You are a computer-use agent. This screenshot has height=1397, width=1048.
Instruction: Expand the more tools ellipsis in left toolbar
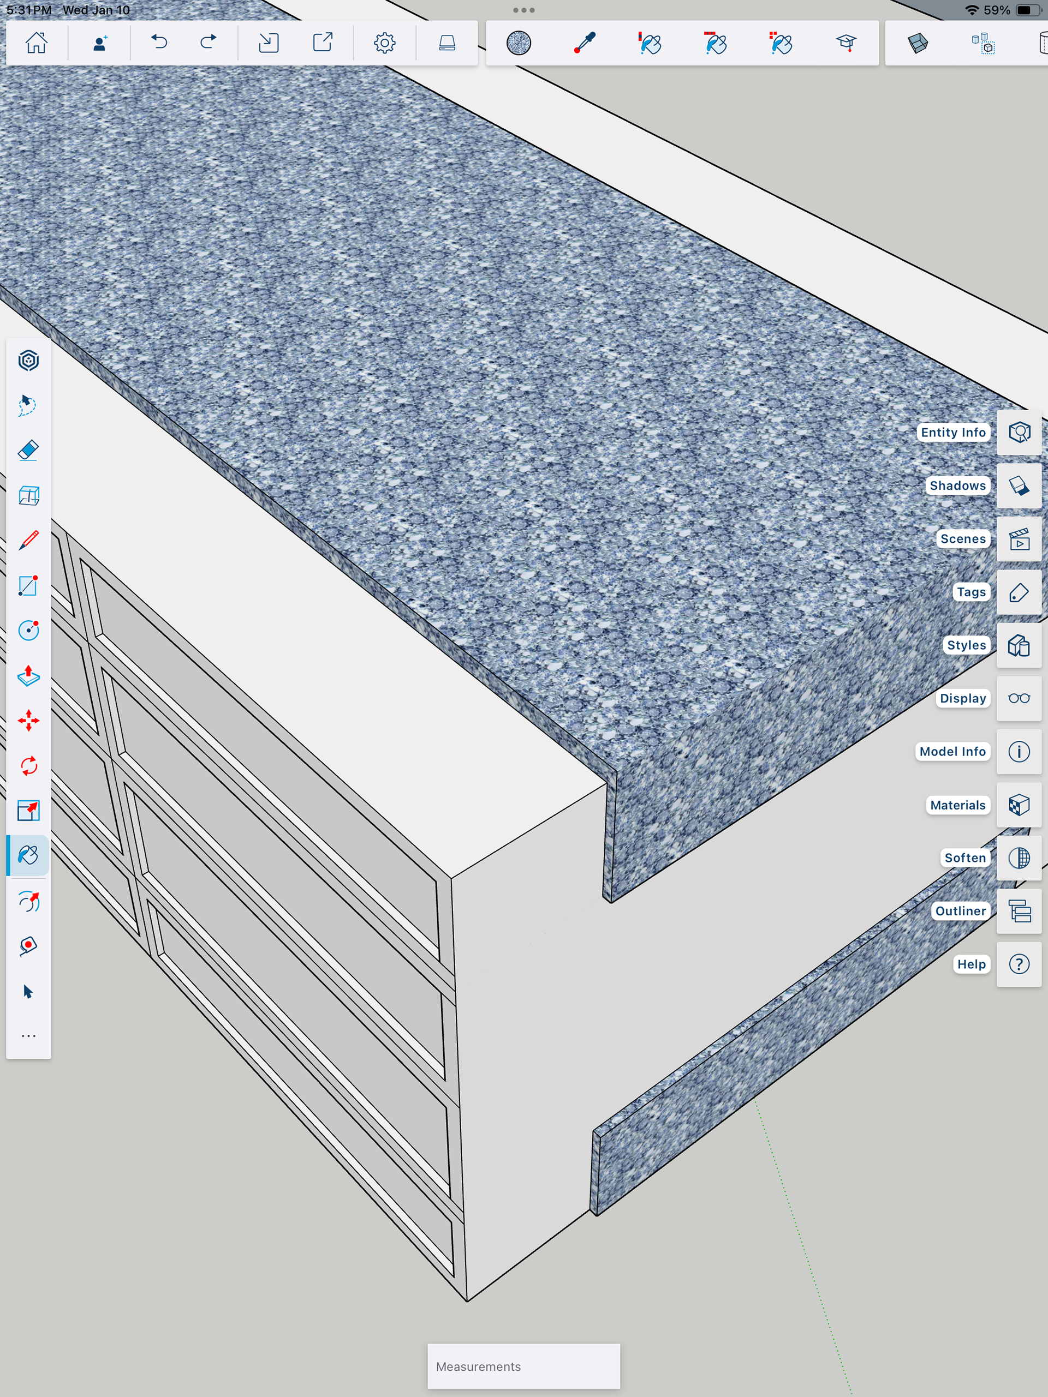click(x=28, y=1036)
